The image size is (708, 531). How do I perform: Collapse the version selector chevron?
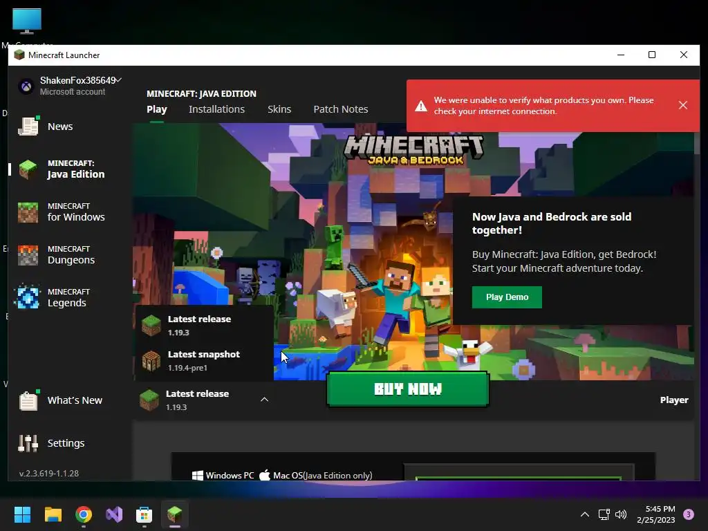265,400
